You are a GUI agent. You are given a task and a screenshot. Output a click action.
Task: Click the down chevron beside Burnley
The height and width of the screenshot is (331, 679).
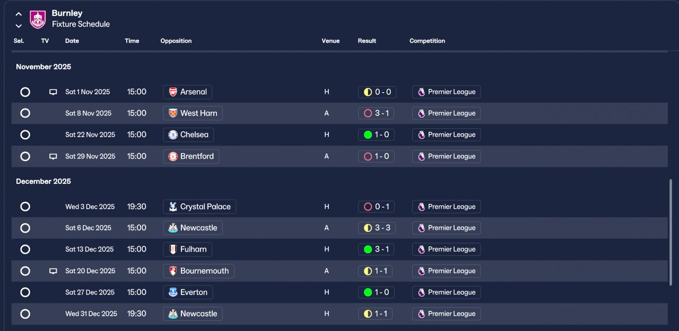[19, 25]
